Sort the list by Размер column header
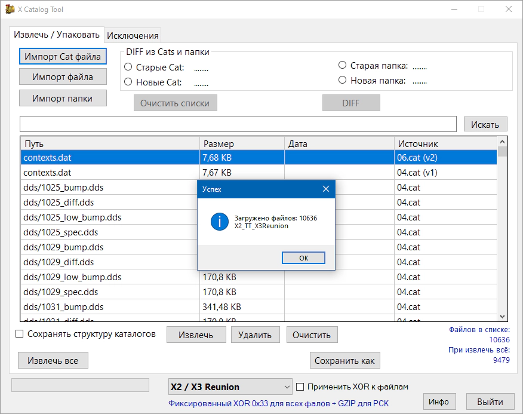Image resolution: width=523 pixels, height=414 pixels. 241,144
